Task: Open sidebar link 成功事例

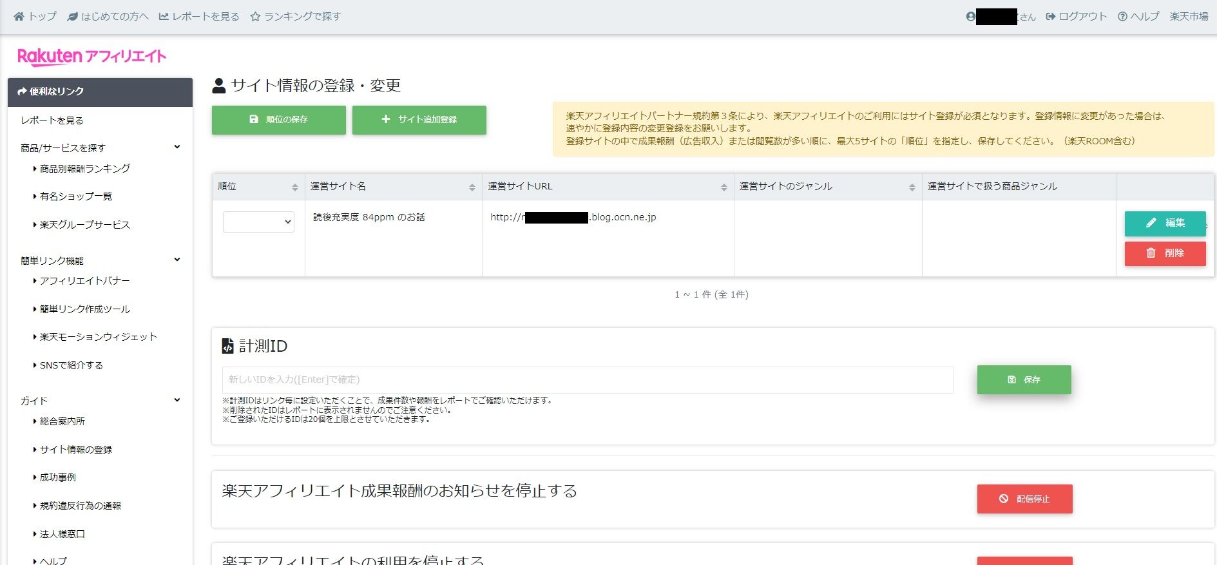Action: pos(58,477)
